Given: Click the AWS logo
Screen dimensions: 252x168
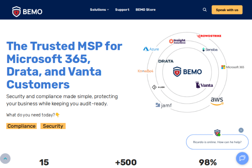Looking at the screenshot, I should (217, 101).
